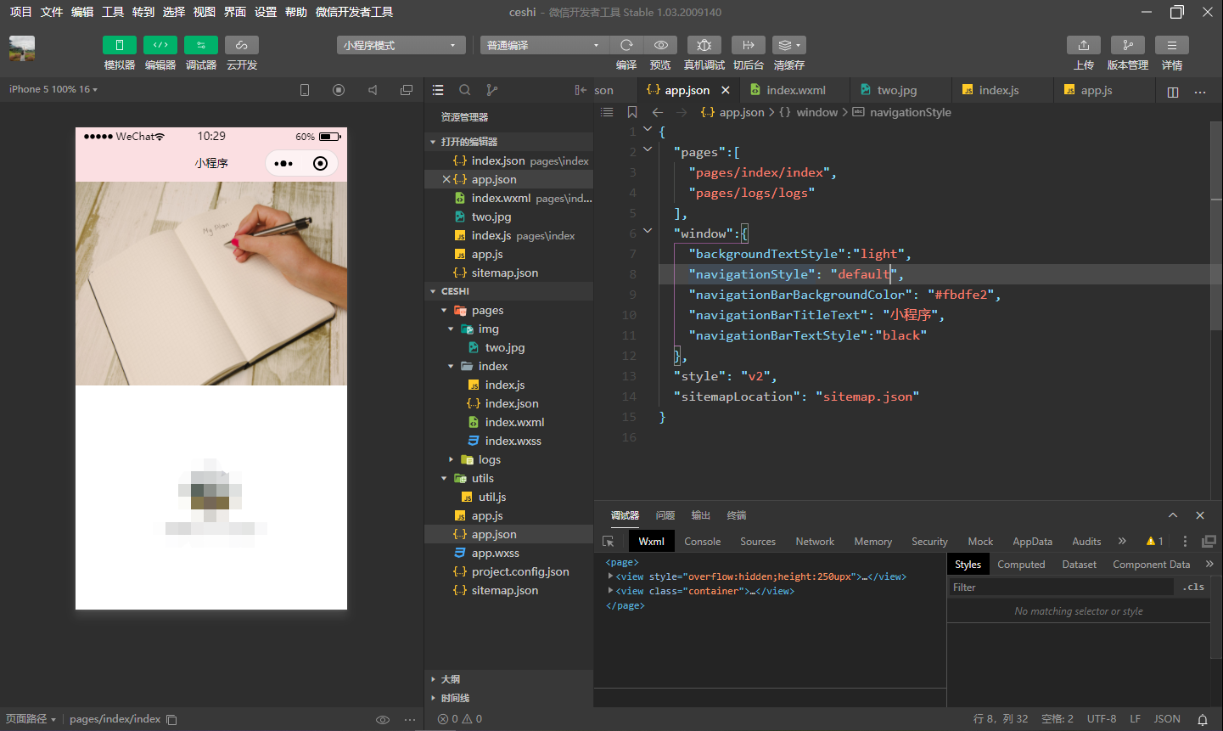Viewport: 1223px width, 731px height.
Task: Switch to the 终端 terminal tab
Action: tap(737, 515)
